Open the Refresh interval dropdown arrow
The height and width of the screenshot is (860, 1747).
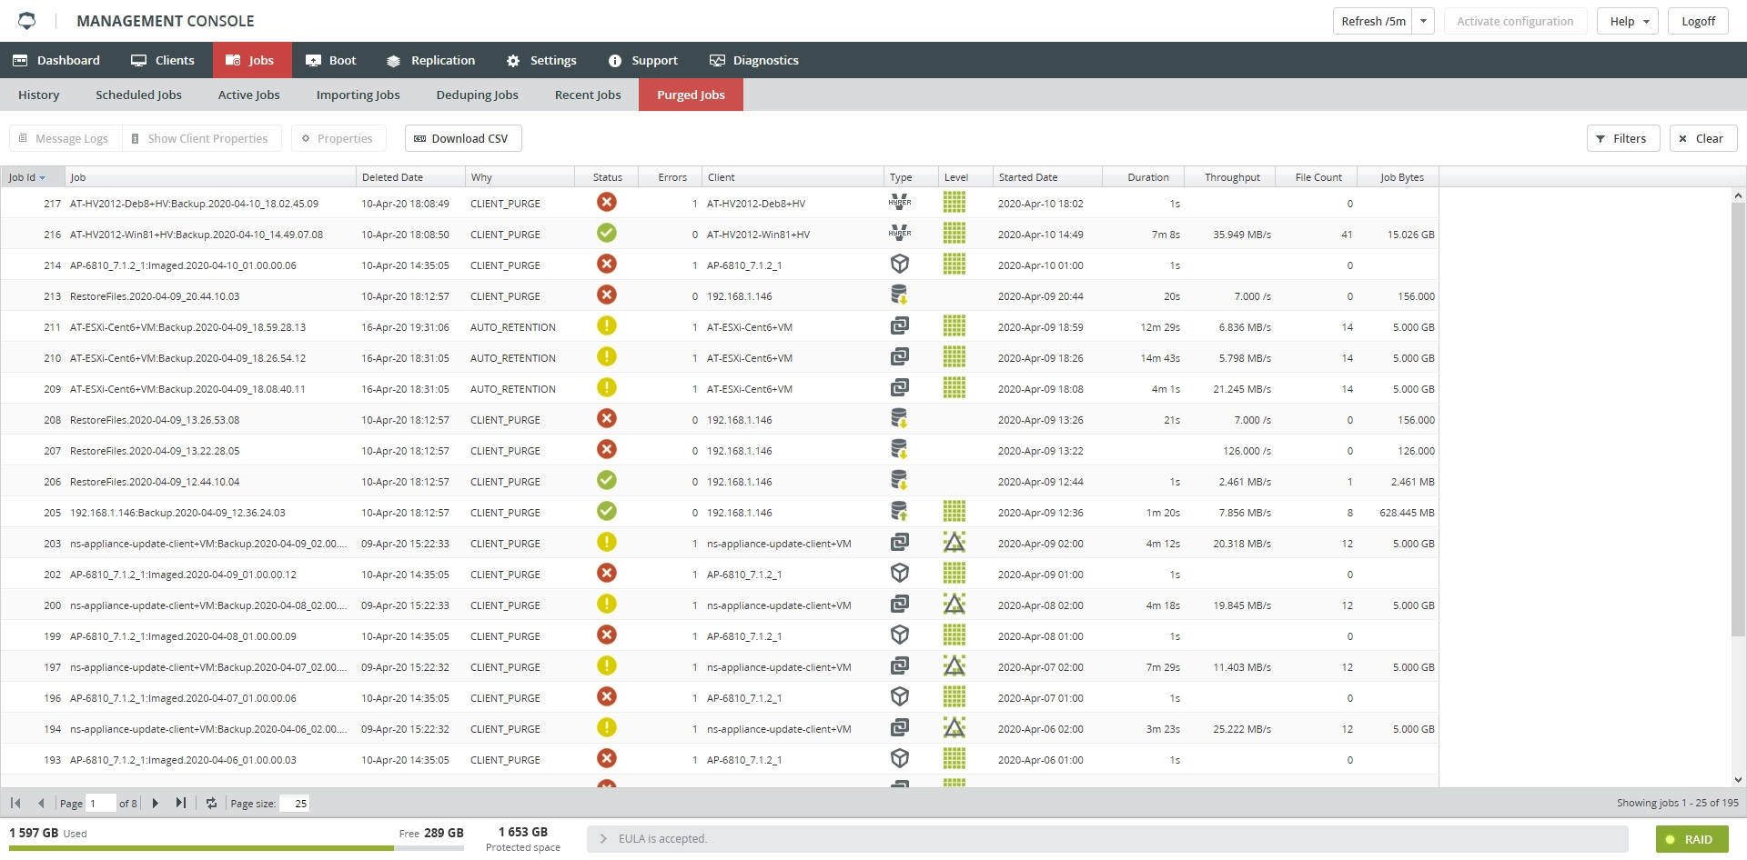click(x=1423, y=21)
